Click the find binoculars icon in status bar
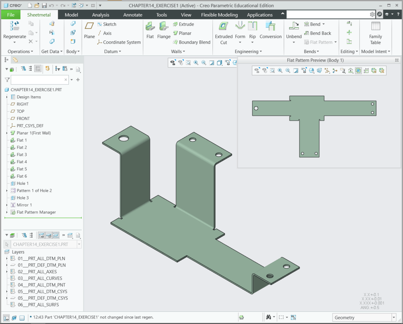403x324 pixels. pos(268,317)
